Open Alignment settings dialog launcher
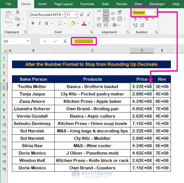Screen dimensions: 184x183 (x=128, y=32)
